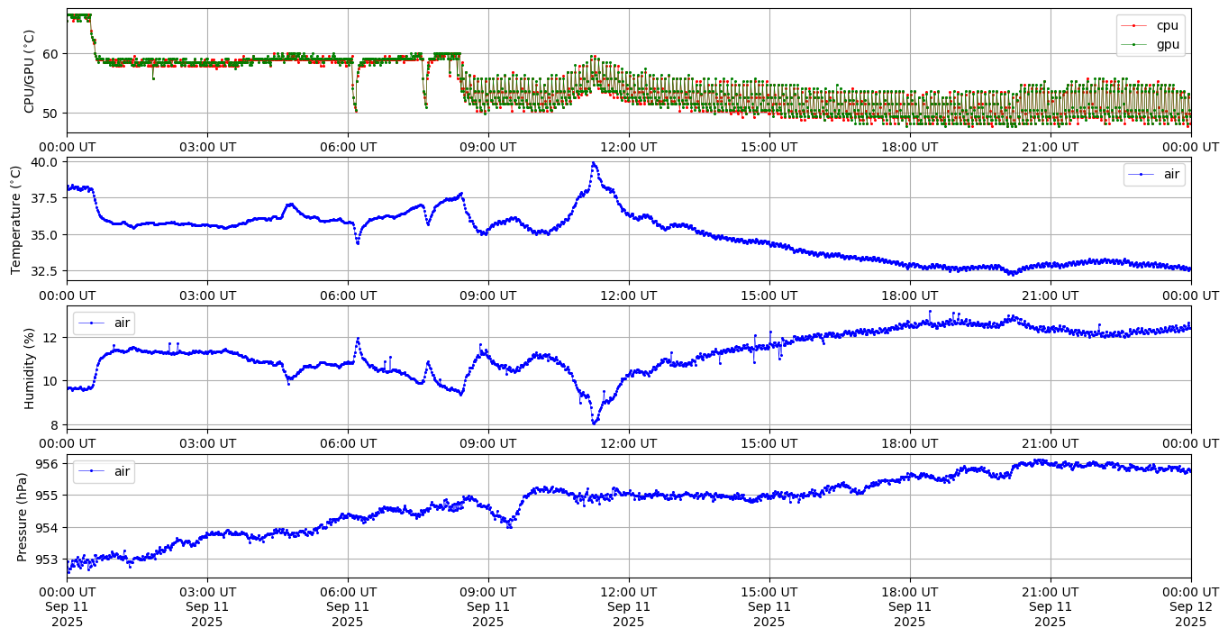Click the 'Humidity (%)' y-axis label
Image resolution: width=1228 pixels, height=637 pixels.
[x=29, y=368]
